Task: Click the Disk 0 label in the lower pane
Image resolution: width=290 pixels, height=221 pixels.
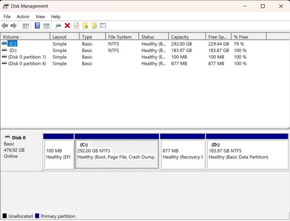Action: (19, 138)
